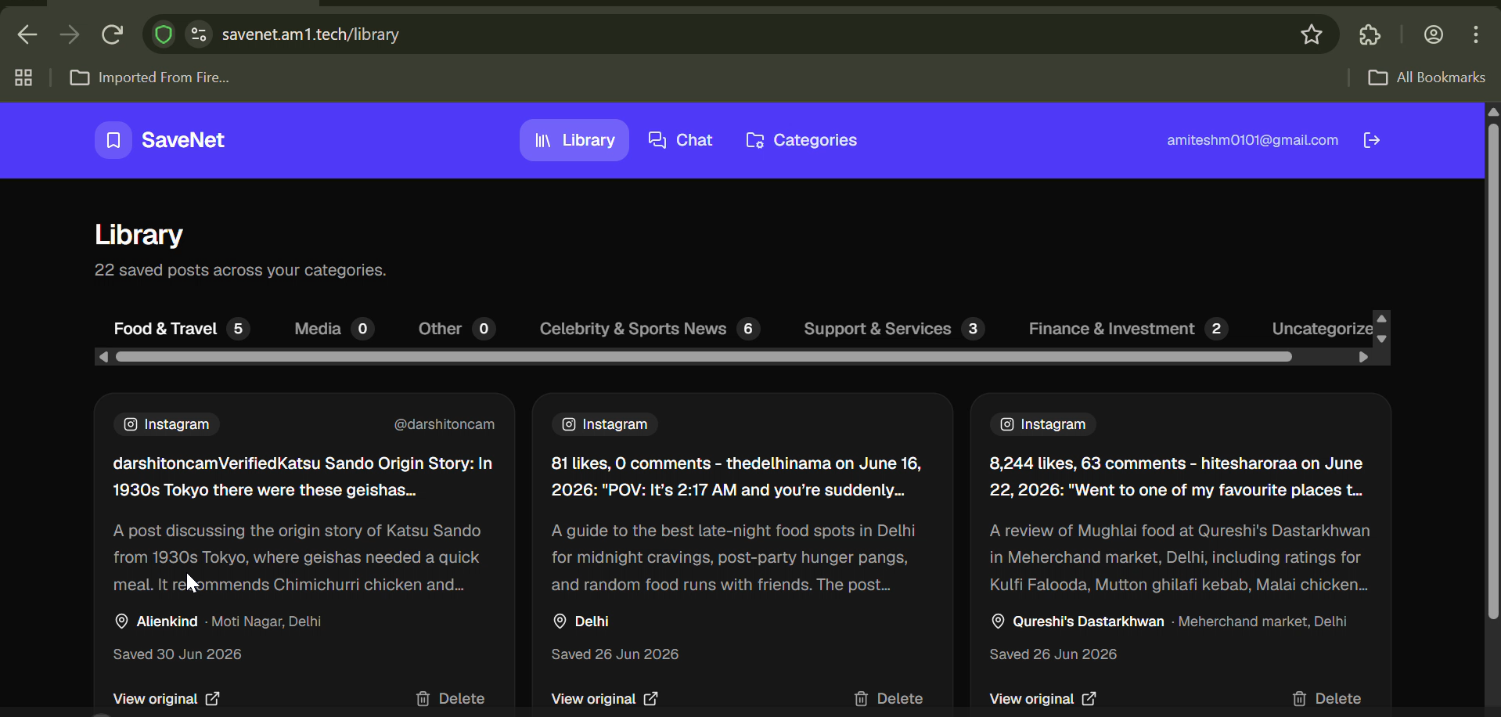Click the Alienkind location pin icon
Image resolution: width=1501 pixels, height=717 pixels.
click(x=121, y=622)
